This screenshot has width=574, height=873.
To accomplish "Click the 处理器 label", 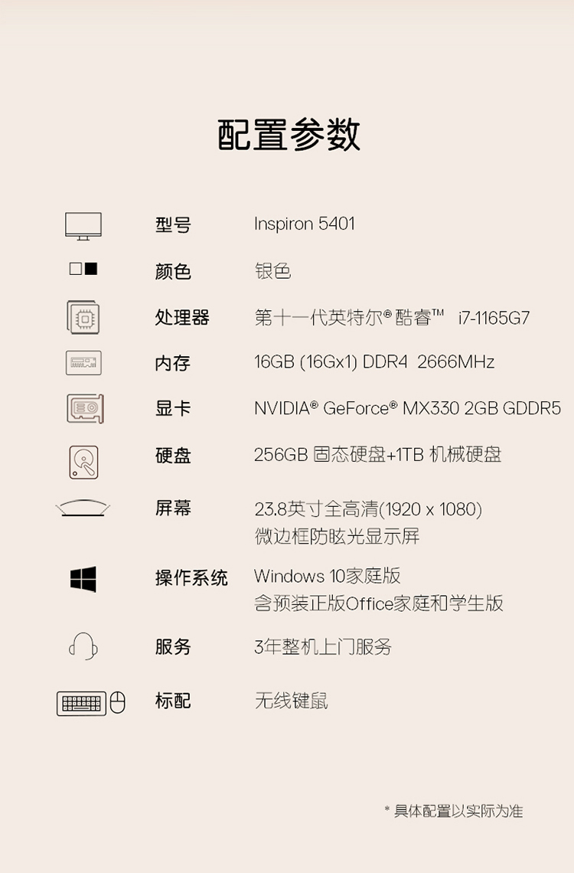I will [x=182, y=317].
